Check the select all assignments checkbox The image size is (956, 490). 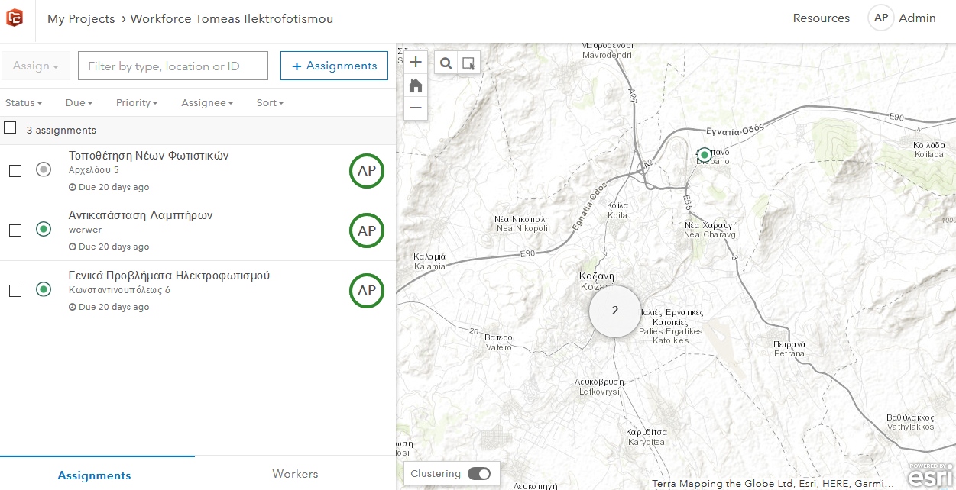click(10, 128)
